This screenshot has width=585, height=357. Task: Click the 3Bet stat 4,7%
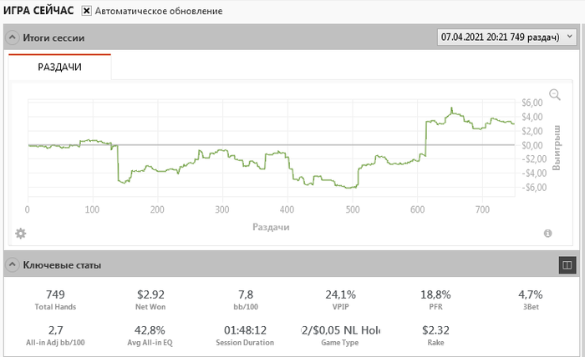[x=530, y=294]
